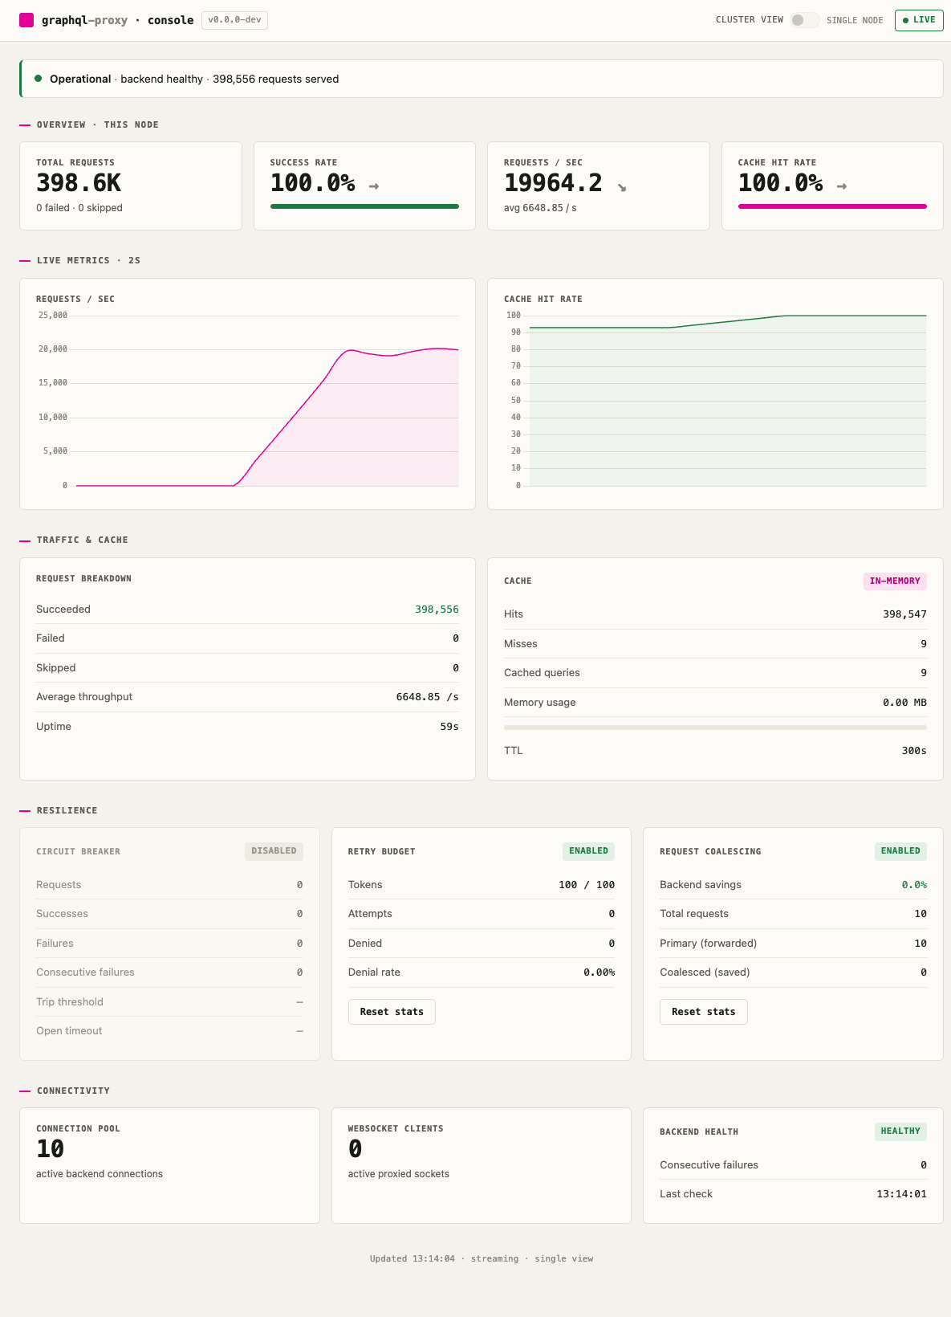Click the avg 6648.85 / s caption
Screen dimensions: 951x1317
tap(540, 208)
